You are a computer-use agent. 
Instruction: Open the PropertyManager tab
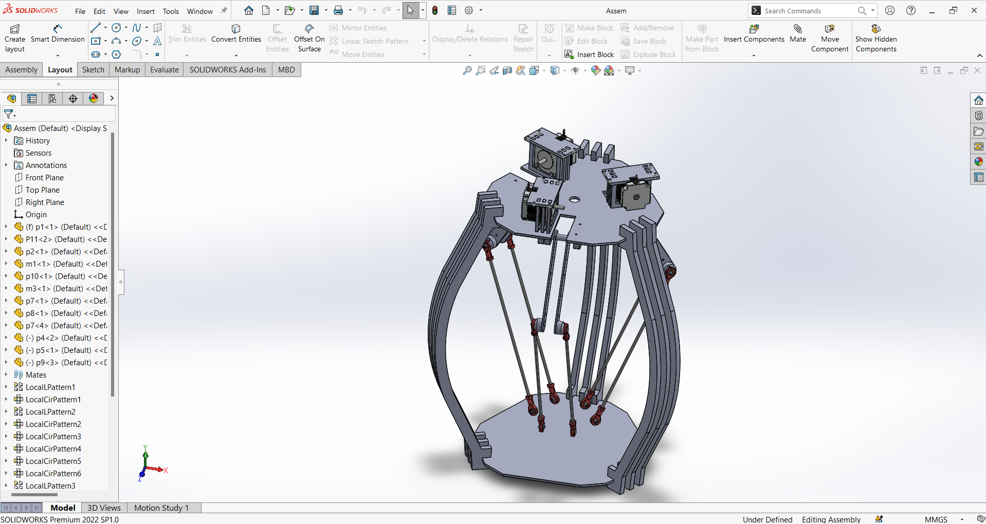[32, 99]
